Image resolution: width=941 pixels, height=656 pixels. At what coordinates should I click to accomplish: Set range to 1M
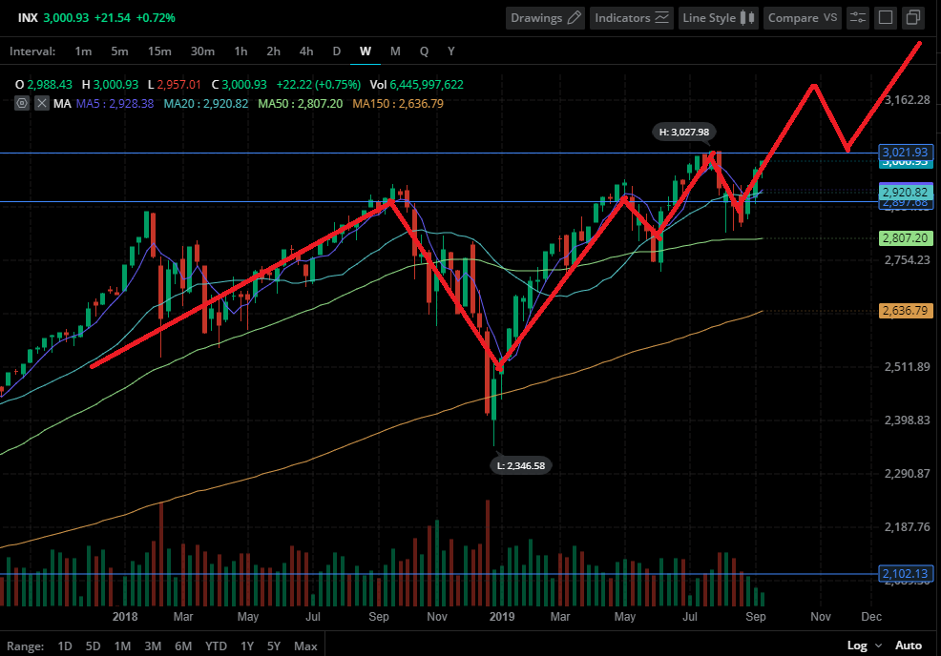pos(122,646)
